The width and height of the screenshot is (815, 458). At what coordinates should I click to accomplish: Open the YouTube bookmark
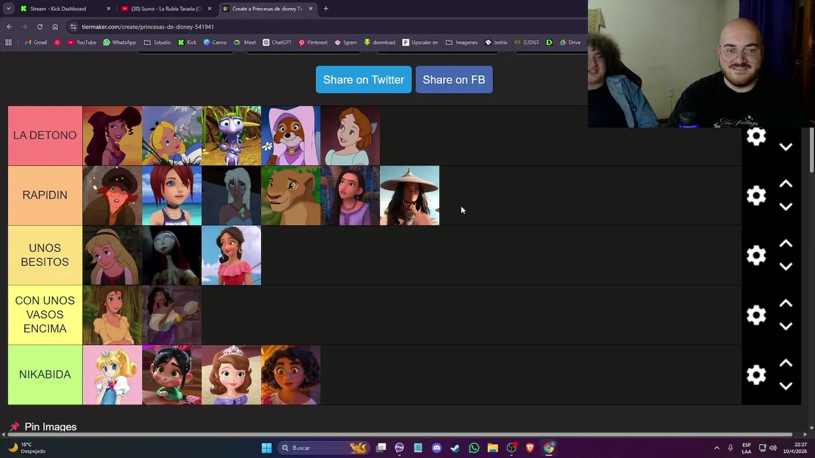click(81, 43)
